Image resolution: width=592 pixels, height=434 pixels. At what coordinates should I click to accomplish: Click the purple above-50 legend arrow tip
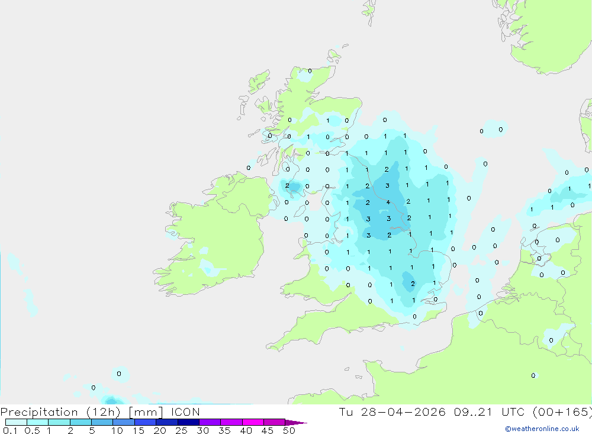pos(297,422)
